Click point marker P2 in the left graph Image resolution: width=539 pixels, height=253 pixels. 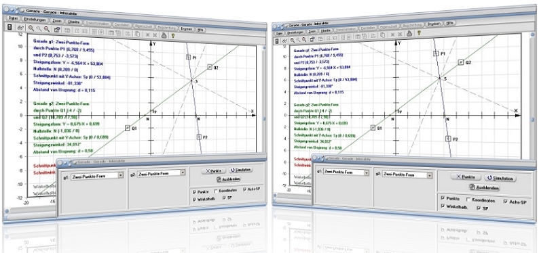[x=199, y=137]
